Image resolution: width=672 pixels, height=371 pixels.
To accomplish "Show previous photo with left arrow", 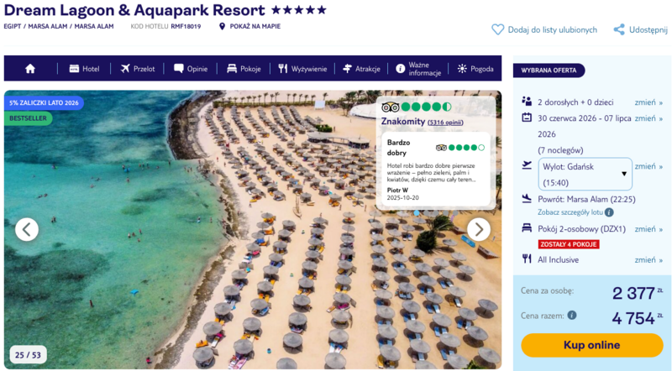I will click(x=27, y=230).
